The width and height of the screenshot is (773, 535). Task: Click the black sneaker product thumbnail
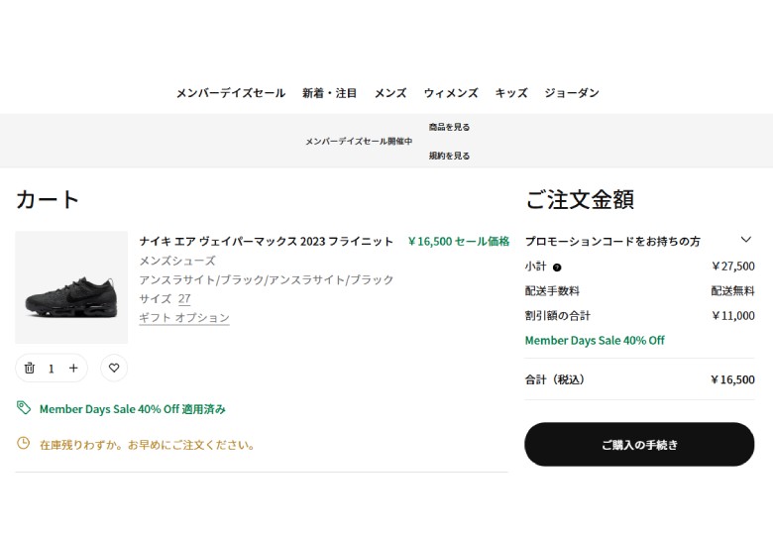[71, 287]
